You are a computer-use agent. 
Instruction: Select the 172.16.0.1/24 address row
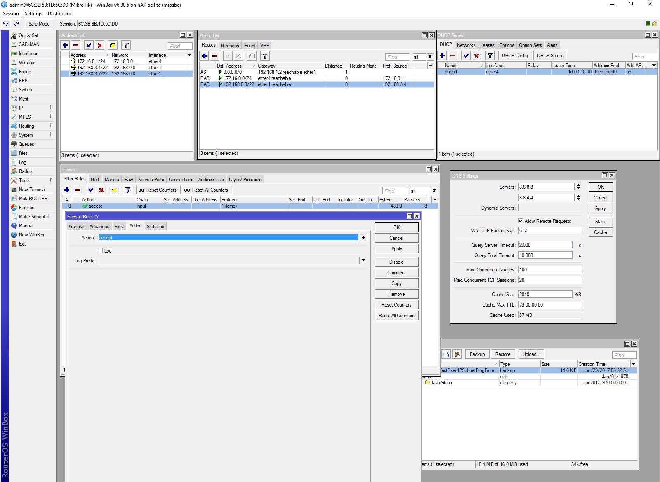[x=126, y=61]
